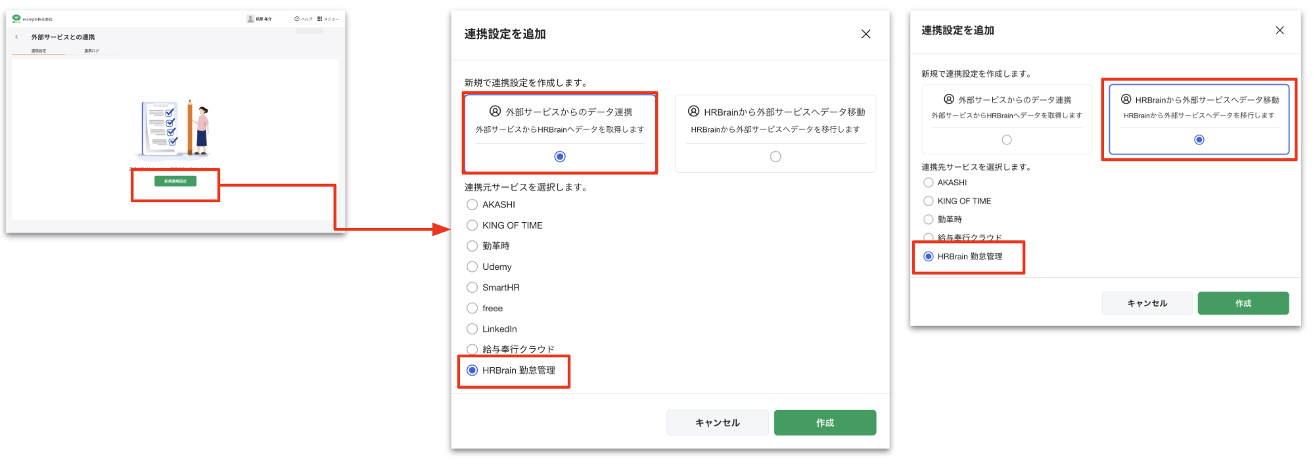
Task: Select HRBrain 勤怠管理 under 連携元サービス
Action: [x=472, y=370]
